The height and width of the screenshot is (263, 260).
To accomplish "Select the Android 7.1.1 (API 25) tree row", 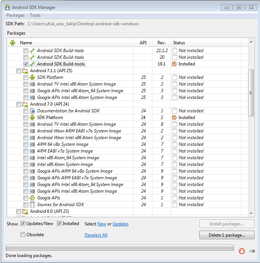I will point(127,71).
